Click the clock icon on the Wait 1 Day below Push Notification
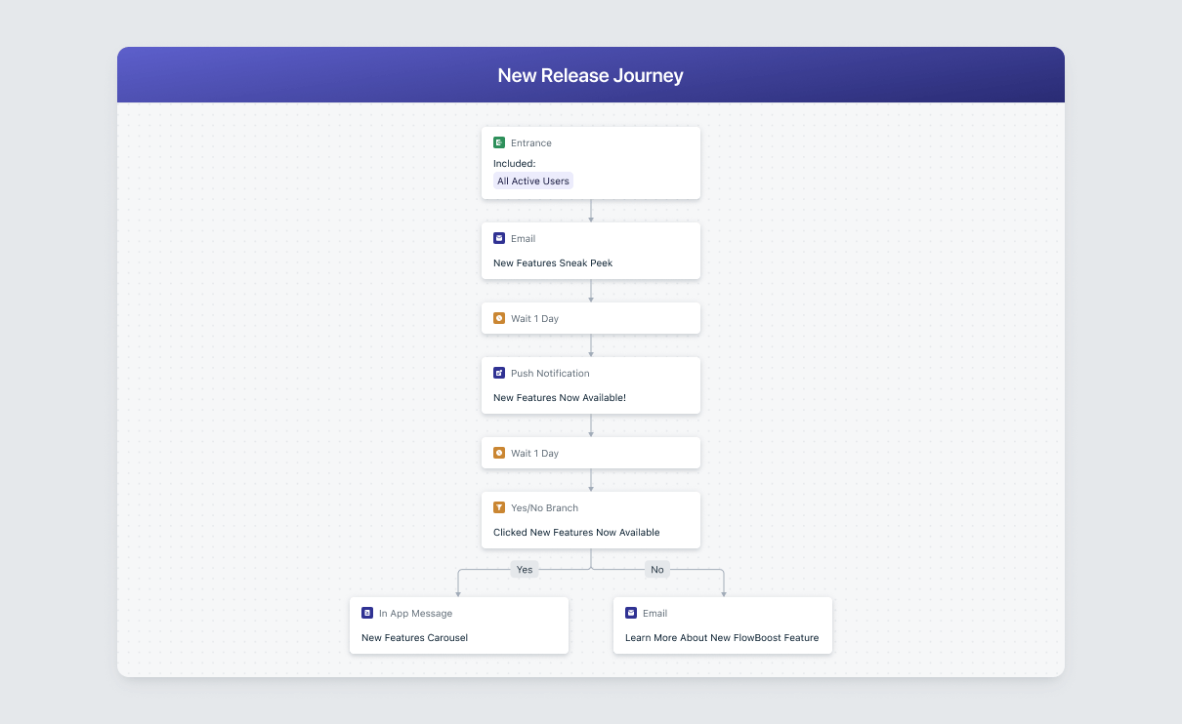The height and width of the screenshot is (724, 1182). click(499, 453)
